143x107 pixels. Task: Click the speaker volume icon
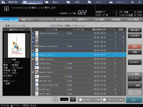[132, 2]
